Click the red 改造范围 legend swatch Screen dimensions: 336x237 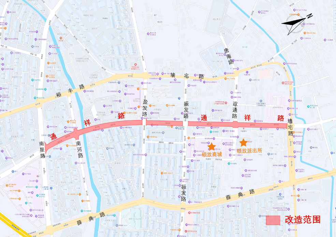click(273, 220)
